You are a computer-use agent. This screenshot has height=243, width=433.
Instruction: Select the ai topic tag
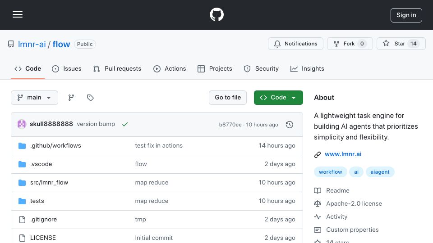(356, 172)
